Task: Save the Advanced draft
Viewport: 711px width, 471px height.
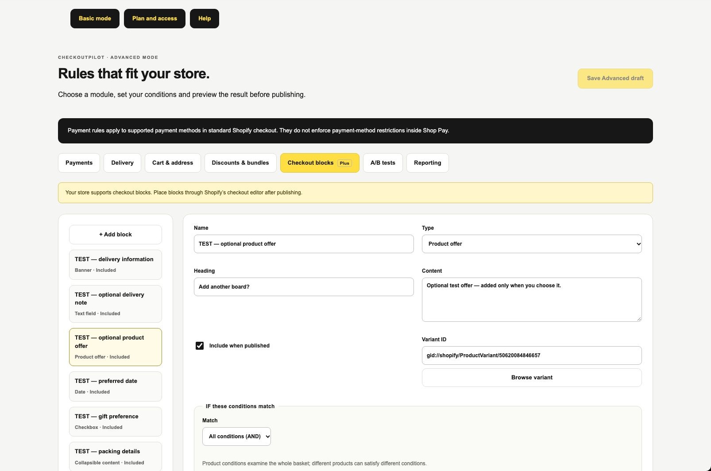Action: [x=615, y=78]
